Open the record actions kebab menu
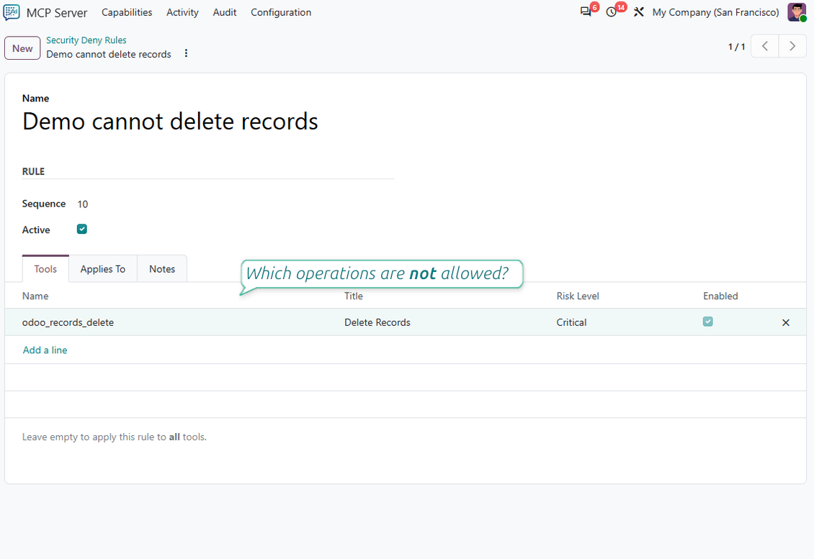814x559 pixels. click(186, 53)
